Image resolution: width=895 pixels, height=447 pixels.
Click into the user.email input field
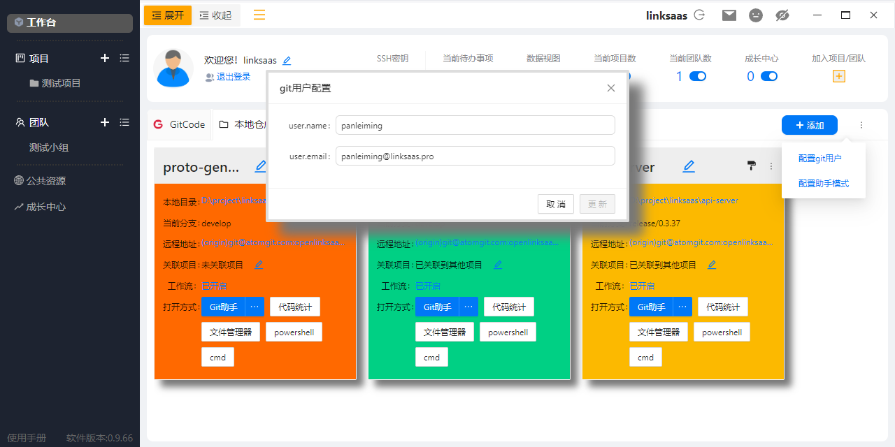(475, 156)
